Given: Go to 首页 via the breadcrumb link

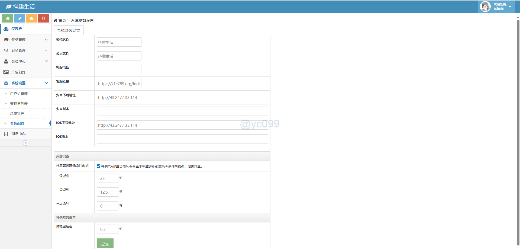Looking at the screenshot, I should pyautogui.click(x=62, y=21).
